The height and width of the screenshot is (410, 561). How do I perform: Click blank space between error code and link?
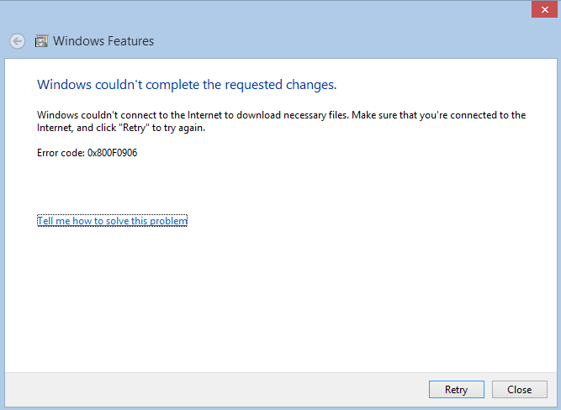click(279, 186)
